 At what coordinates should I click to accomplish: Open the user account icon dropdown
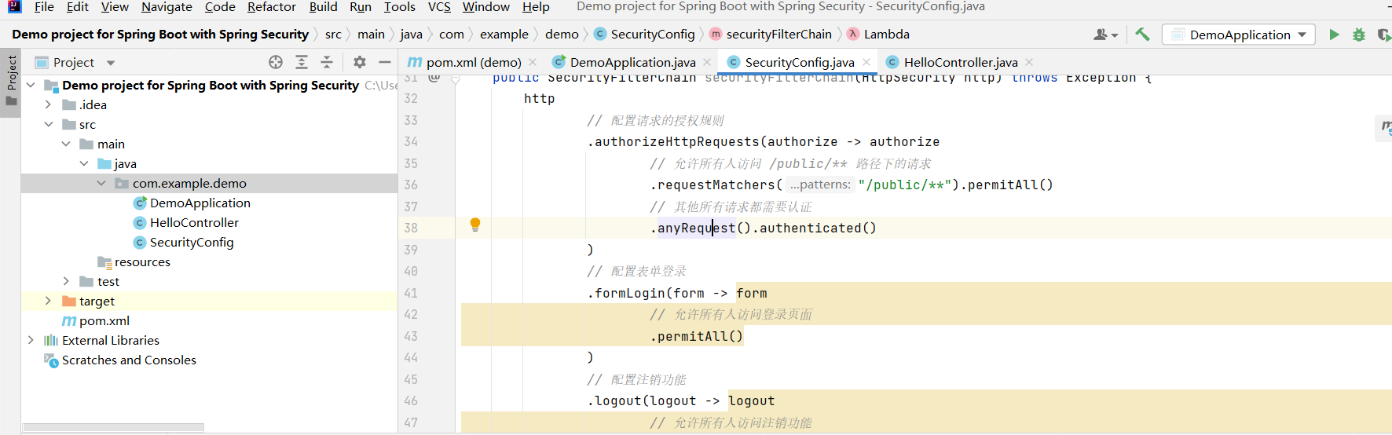click(1105, 35)
